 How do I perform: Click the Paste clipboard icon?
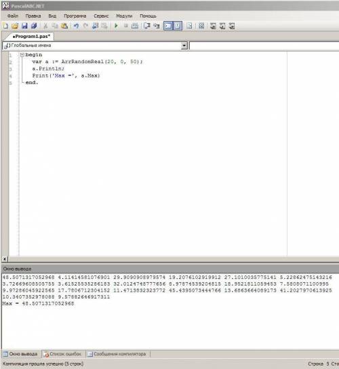pos(64,26)
